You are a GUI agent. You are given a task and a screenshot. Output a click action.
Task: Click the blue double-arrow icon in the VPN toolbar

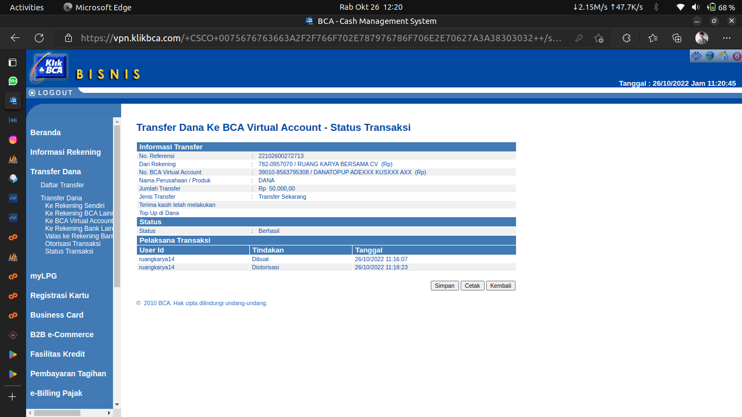pos(696,56)
